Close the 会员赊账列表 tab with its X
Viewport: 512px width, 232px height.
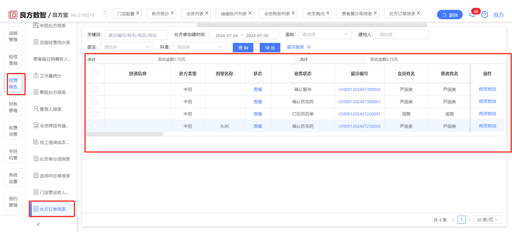(x=293, y=13)
